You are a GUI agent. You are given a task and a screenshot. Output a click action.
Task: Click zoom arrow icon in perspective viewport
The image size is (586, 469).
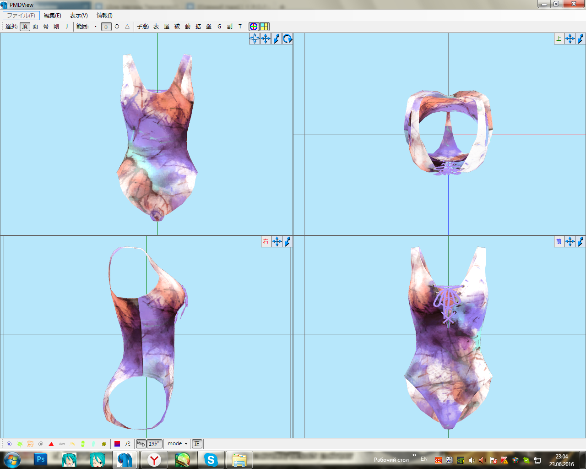pyautogui.click(x=277, y=39)
